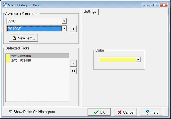
Task: Expand the Color dropdown arrow
Action: 138,59
